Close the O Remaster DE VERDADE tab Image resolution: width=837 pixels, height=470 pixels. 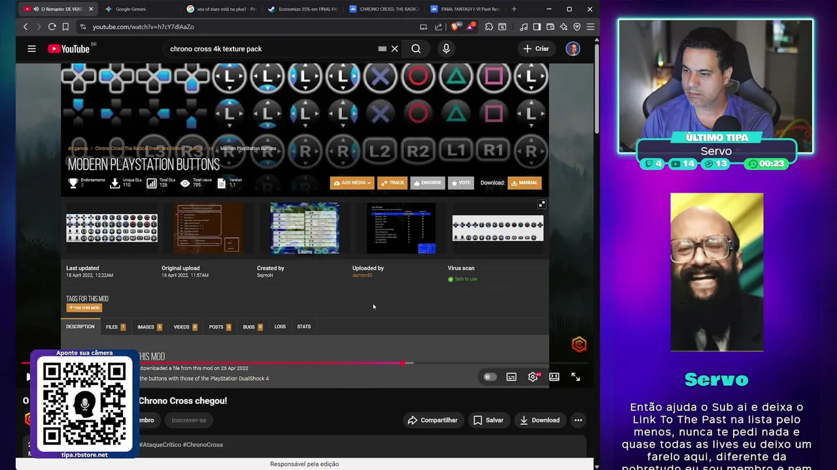91,9
